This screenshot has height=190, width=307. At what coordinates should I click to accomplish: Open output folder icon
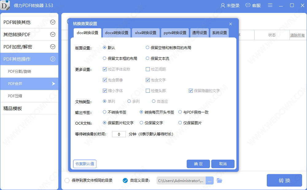219,180
